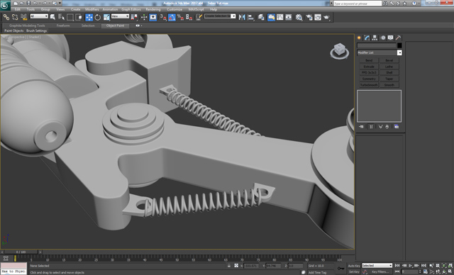454x275 pixels.
Task: Click the object color swatch in Modify panel
Action: pyautogui.click(x=399, y=45)
